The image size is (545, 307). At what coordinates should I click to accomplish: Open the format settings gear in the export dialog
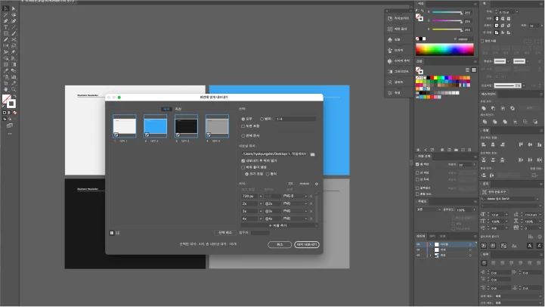pyautogui.click(x=316, y=184)
